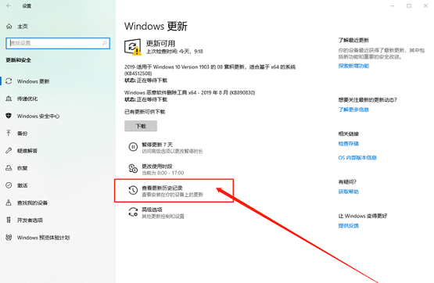This screenshot has width=434, height=283.
Task: Click the 恢复 label in sidebar
Action: pos(22,168)
